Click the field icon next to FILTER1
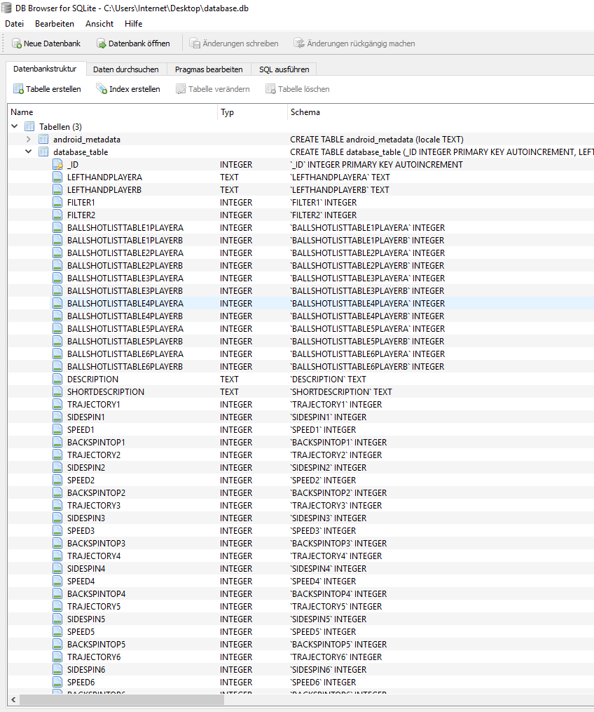594x712 pixels. click(x=57, y=203)
